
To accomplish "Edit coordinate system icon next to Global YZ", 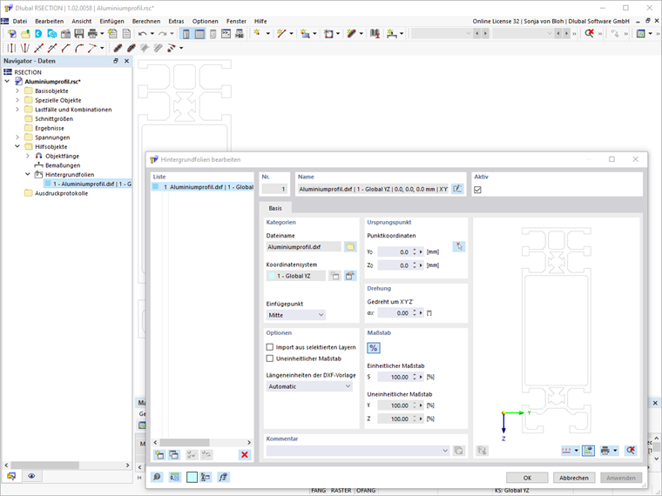I will 350,276.
